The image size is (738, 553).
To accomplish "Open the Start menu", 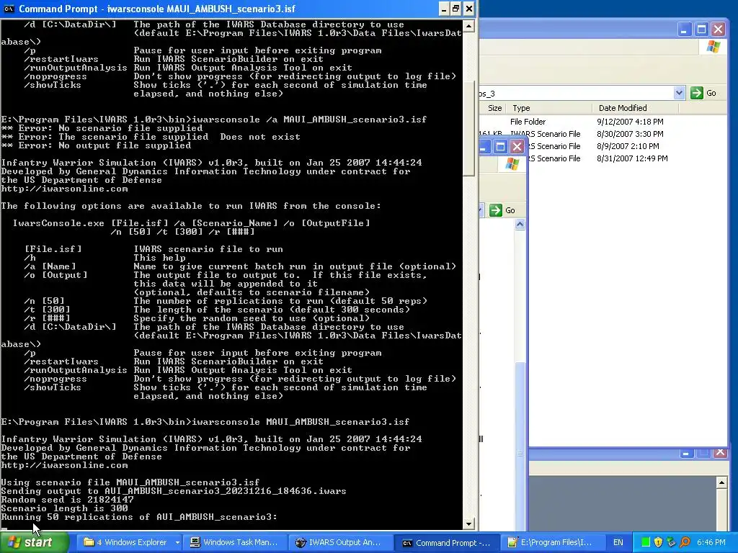I will coord(35,542).
